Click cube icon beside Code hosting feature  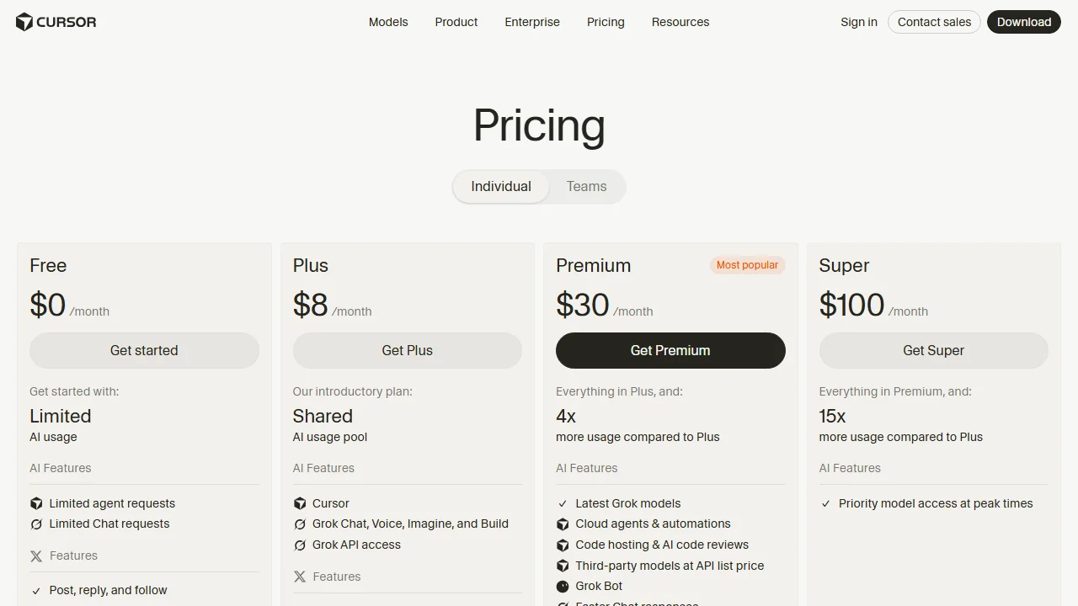[563, 545]
